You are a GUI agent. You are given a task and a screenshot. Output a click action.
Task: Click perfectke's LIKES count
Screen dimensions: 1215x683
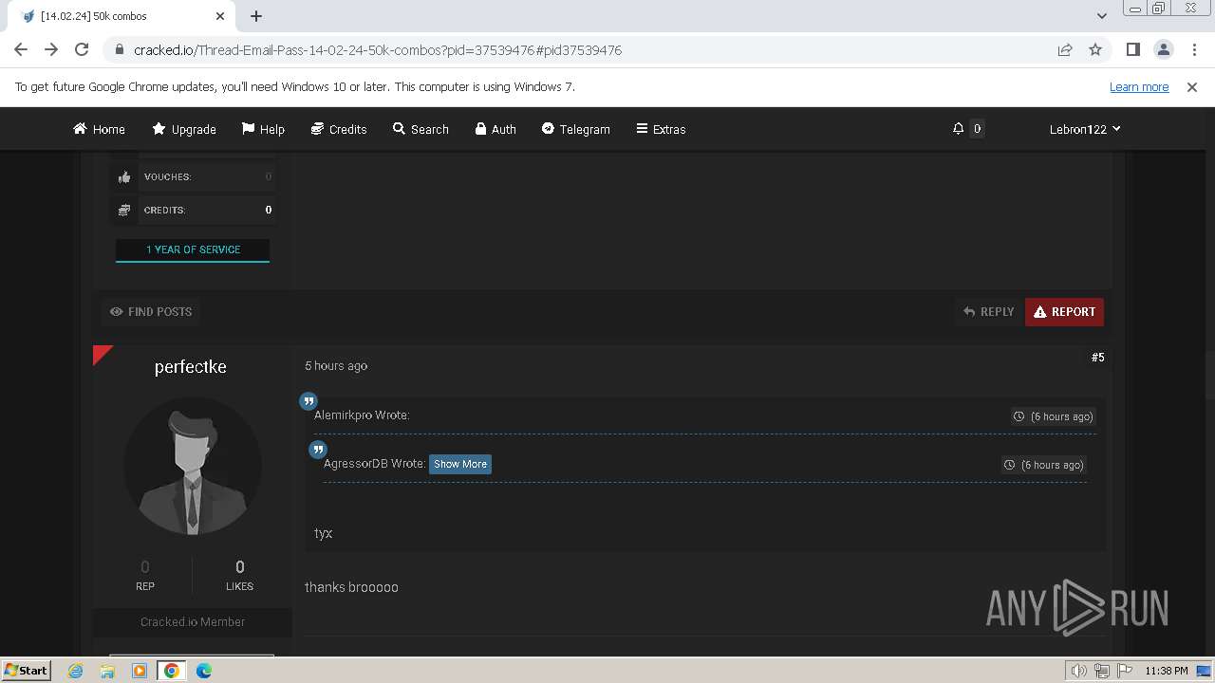[239, 567]
